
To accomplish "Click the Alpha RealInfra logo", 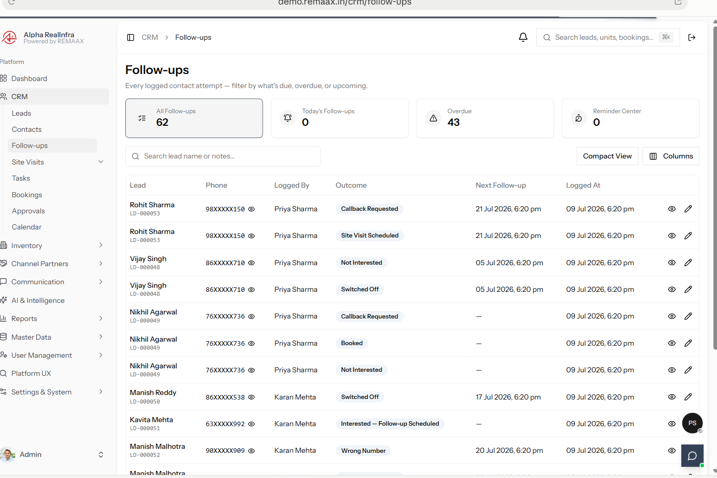I will click(9, 38).
